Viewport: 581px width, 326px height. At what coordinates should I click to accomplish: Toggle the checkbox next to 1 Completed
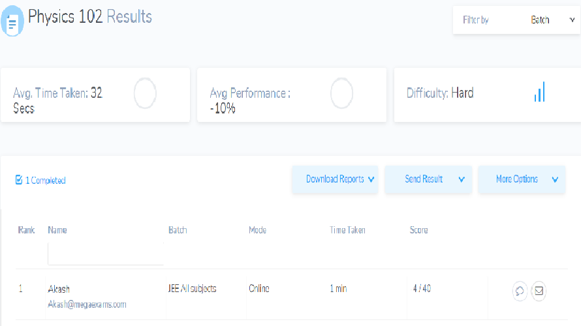pos(19,180)
